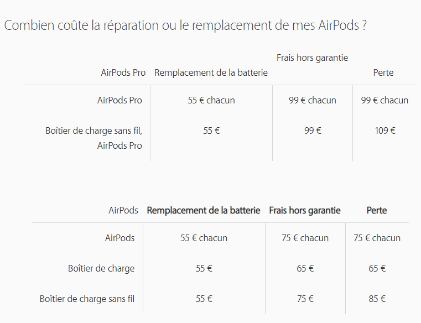Click the AirPods Pro row label

[x=119, y=100]
